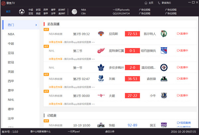Click the 27-22 score box
The width and height of the screenshot is (199, 135).
click(132, 96)
